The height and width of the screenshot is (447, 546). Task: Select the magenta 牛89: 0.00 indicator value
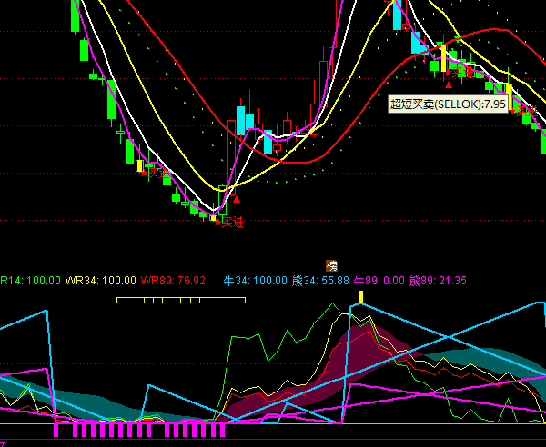(x=379, y=281)
